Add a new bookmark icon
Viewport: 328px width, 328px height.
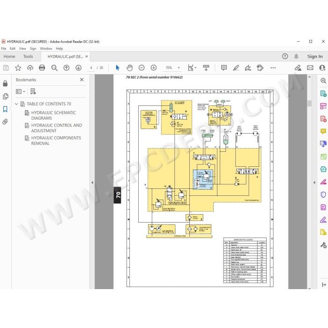click(33, 91)
